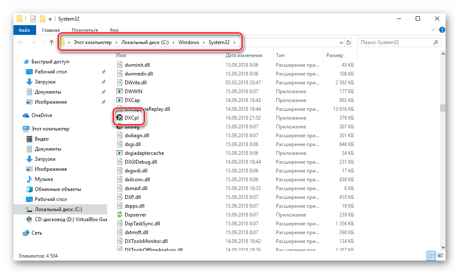
Task: Click the up arrow navigation button
Action: pos(52,42)
